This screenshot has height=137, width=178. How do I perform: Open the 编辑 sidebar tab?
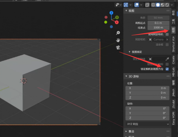pos(173,83)
